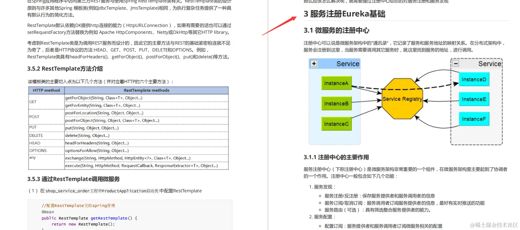
Task: Click heading '3.5.3 通过RestTemplate调用微服务'
Action: point(73,179)
